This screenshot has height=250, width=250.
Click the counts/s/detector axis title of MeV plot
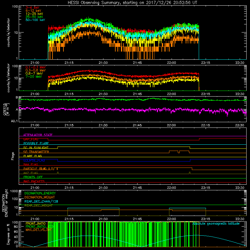coord(8,78)
